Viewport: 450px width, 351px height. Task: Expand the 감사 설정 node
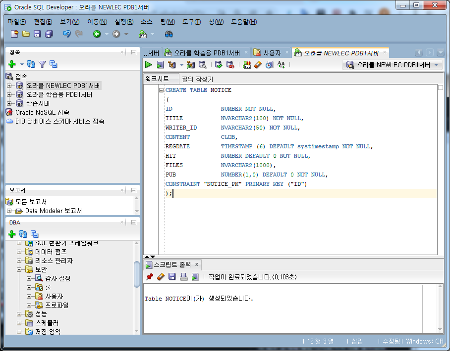click(x=29, y=278)
